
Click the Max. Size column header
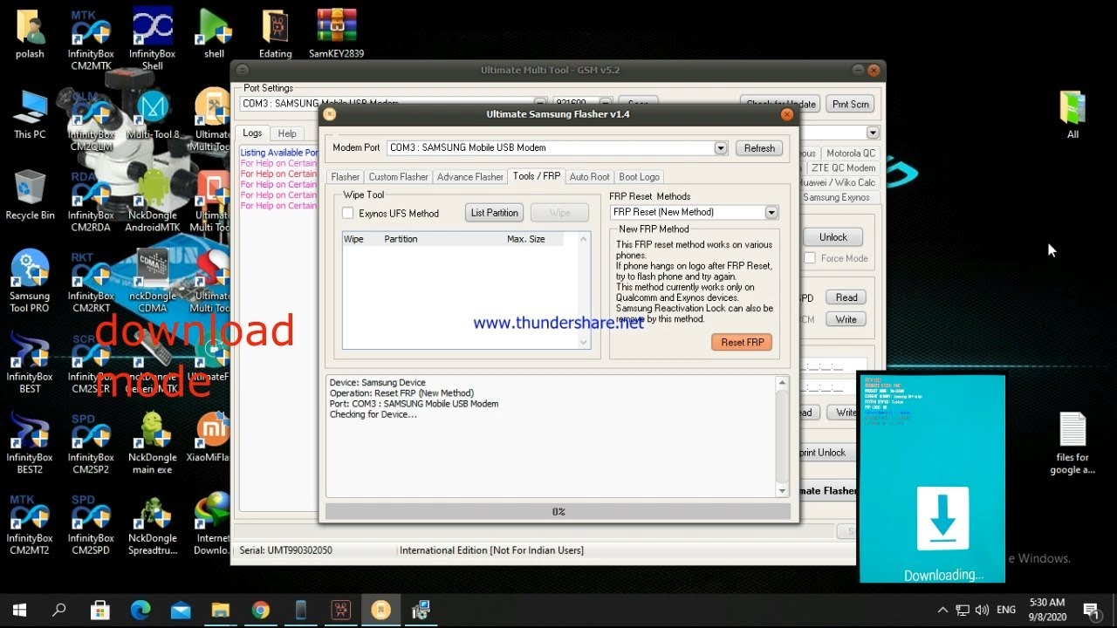(526, 239)
